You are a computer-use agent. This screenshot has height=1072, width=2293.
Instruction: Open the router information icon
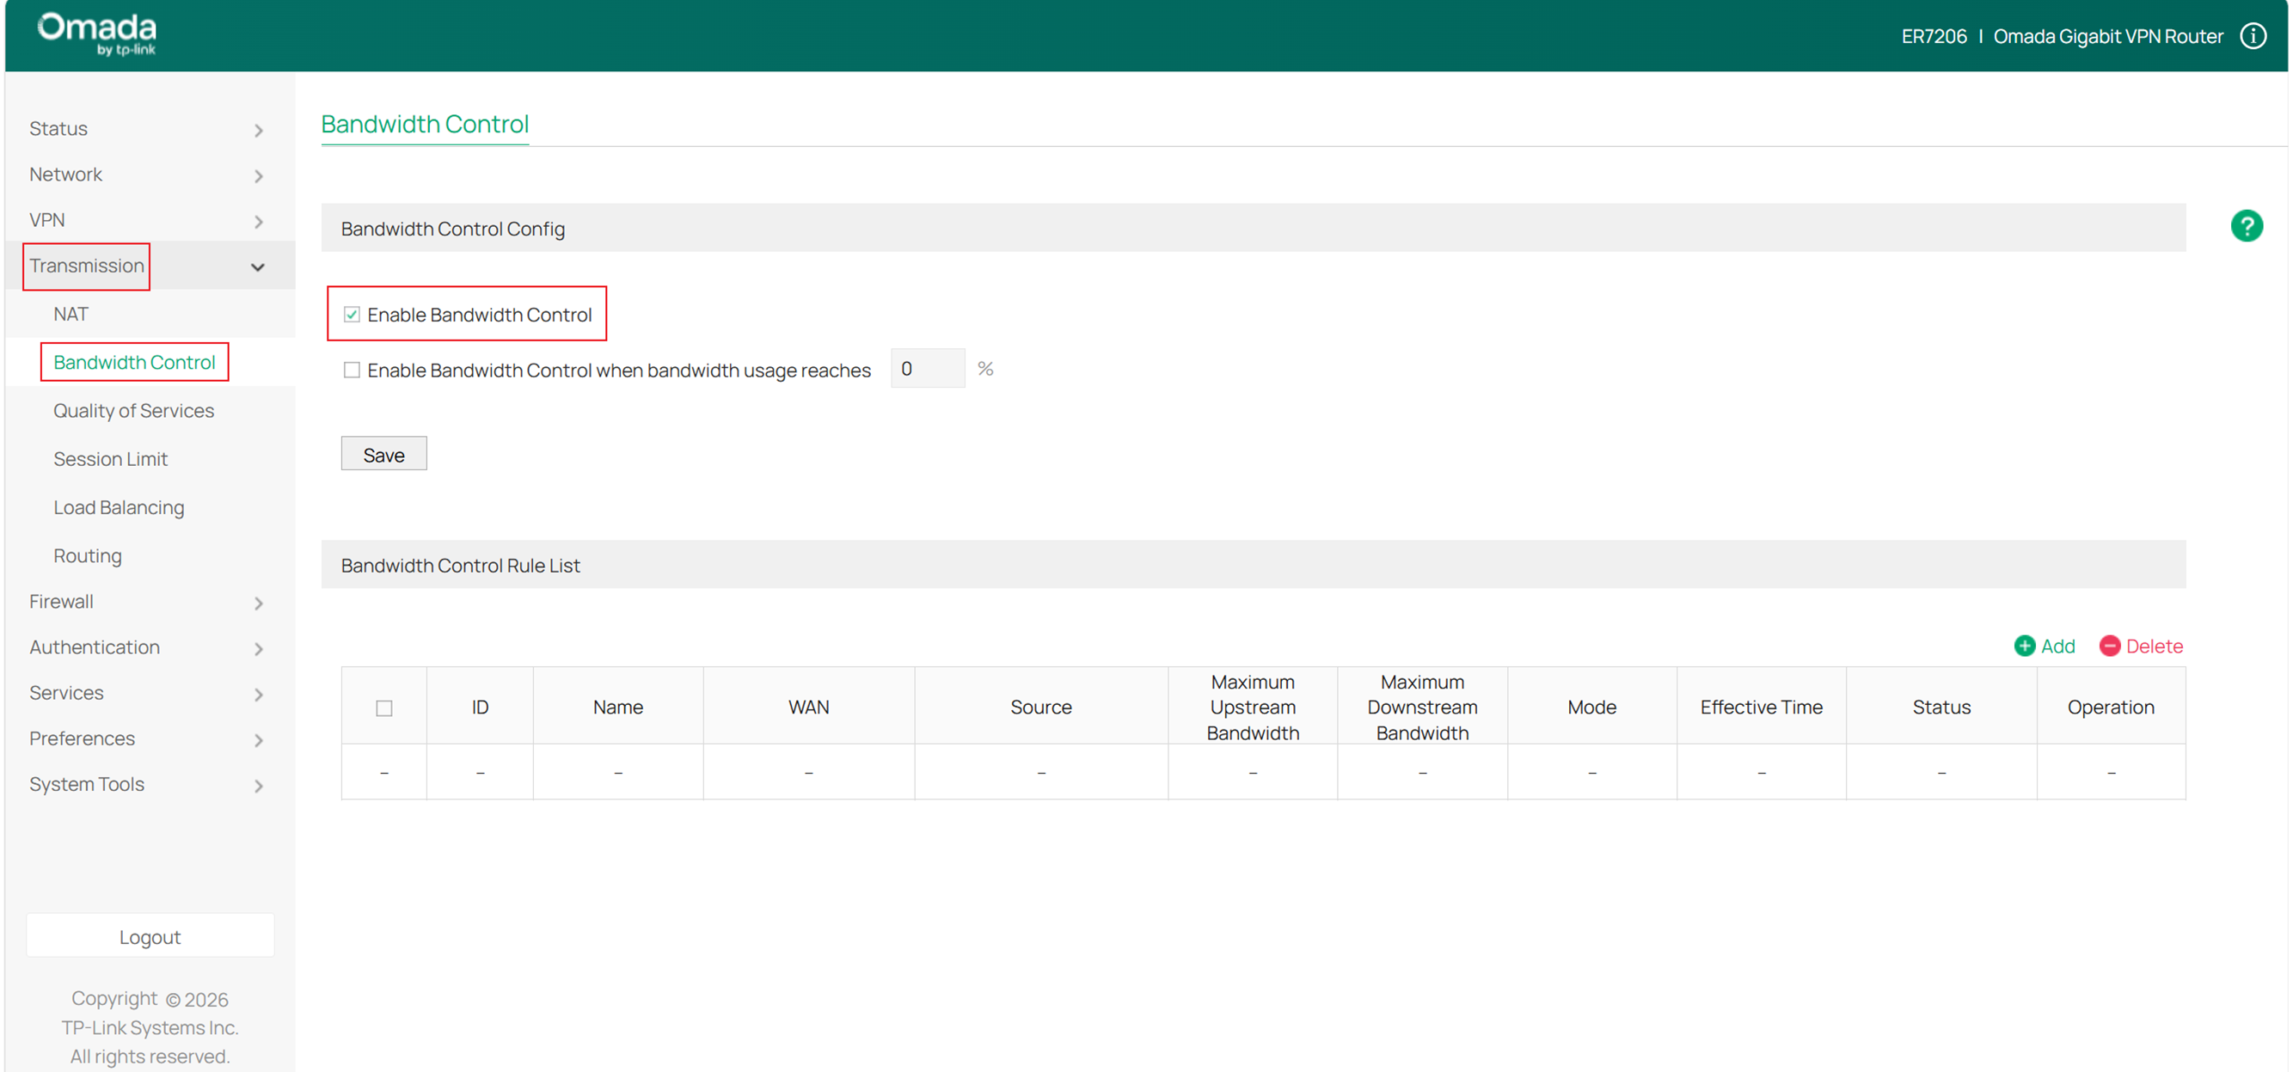[x=2253, y=35]
